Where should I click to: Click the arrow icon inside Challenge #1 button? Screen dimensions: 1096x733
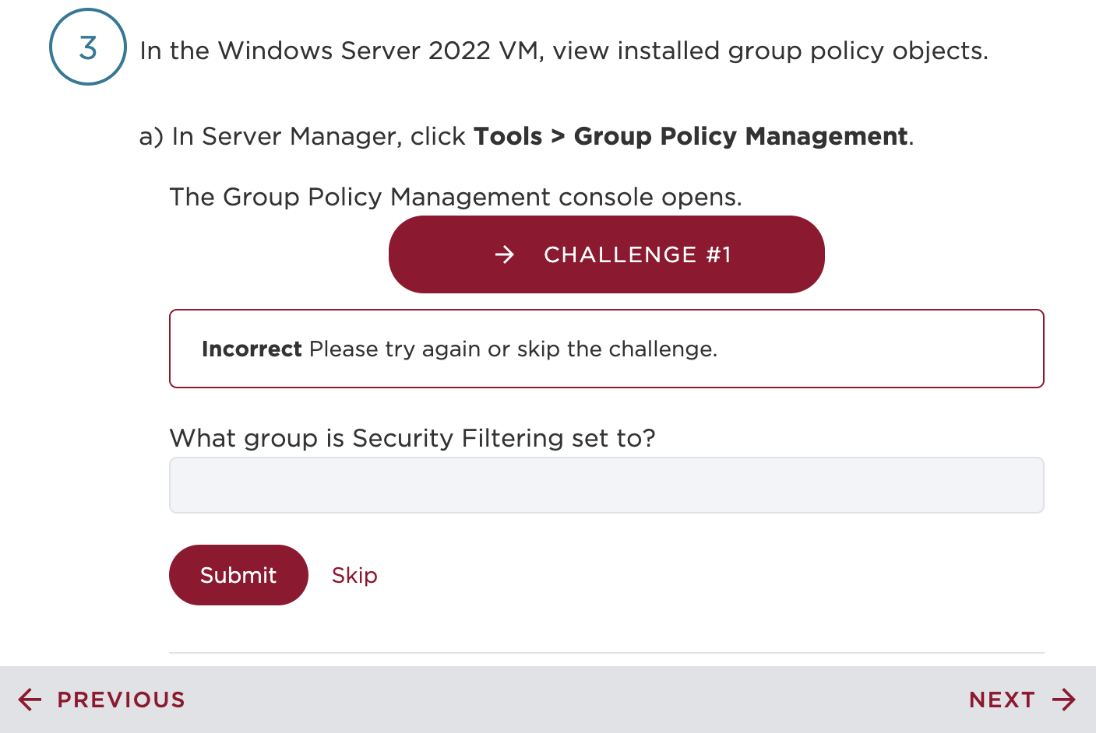(x=505, y=254)
